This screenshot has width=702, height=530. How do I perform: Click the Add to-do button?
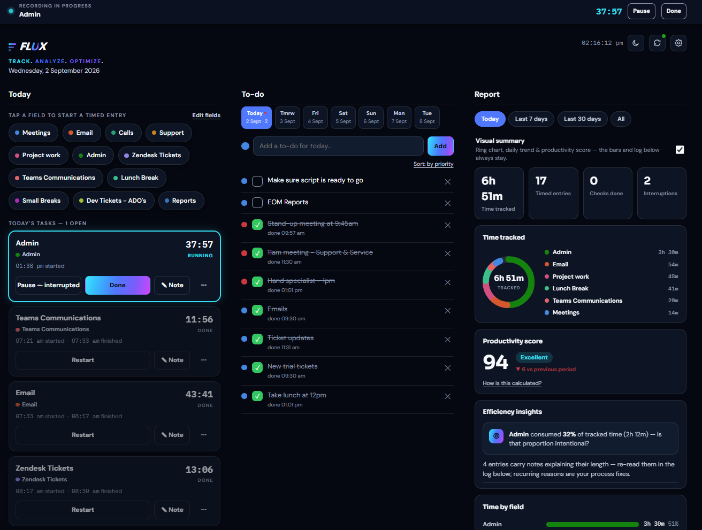[440, 146]
